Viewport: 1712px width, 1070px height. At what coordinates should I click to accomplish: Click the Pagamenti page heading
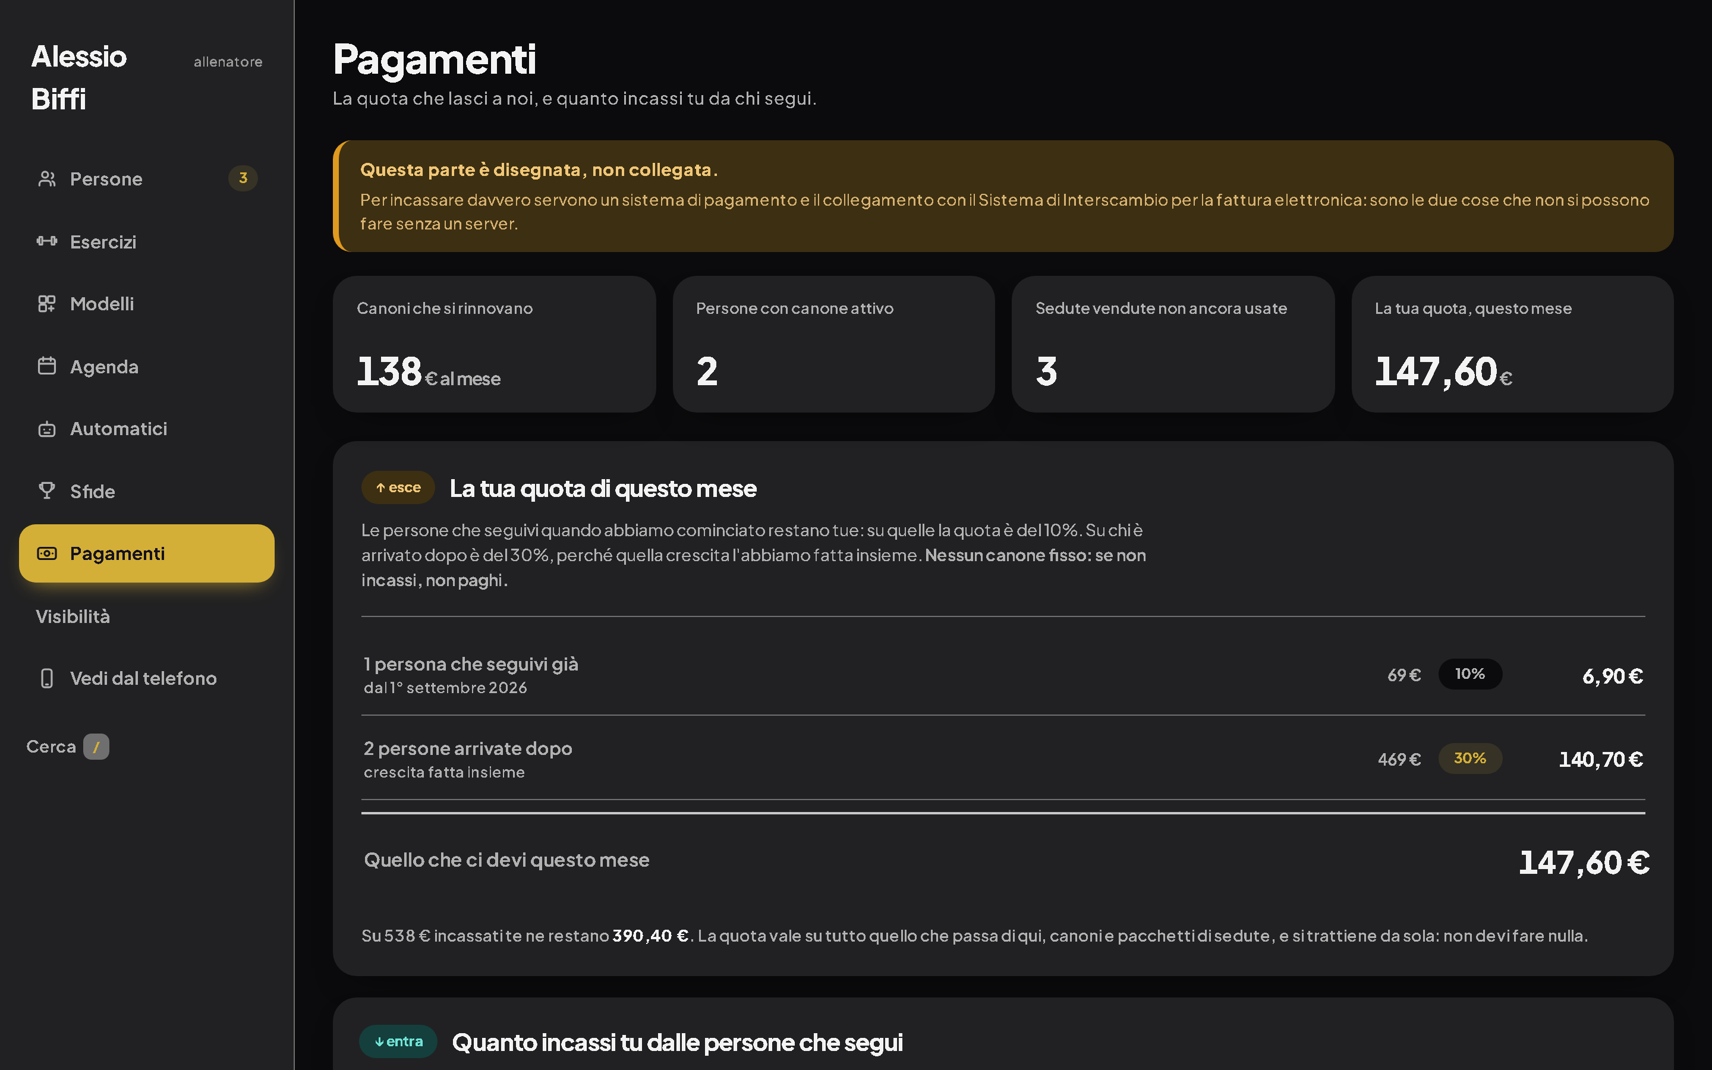435,59
